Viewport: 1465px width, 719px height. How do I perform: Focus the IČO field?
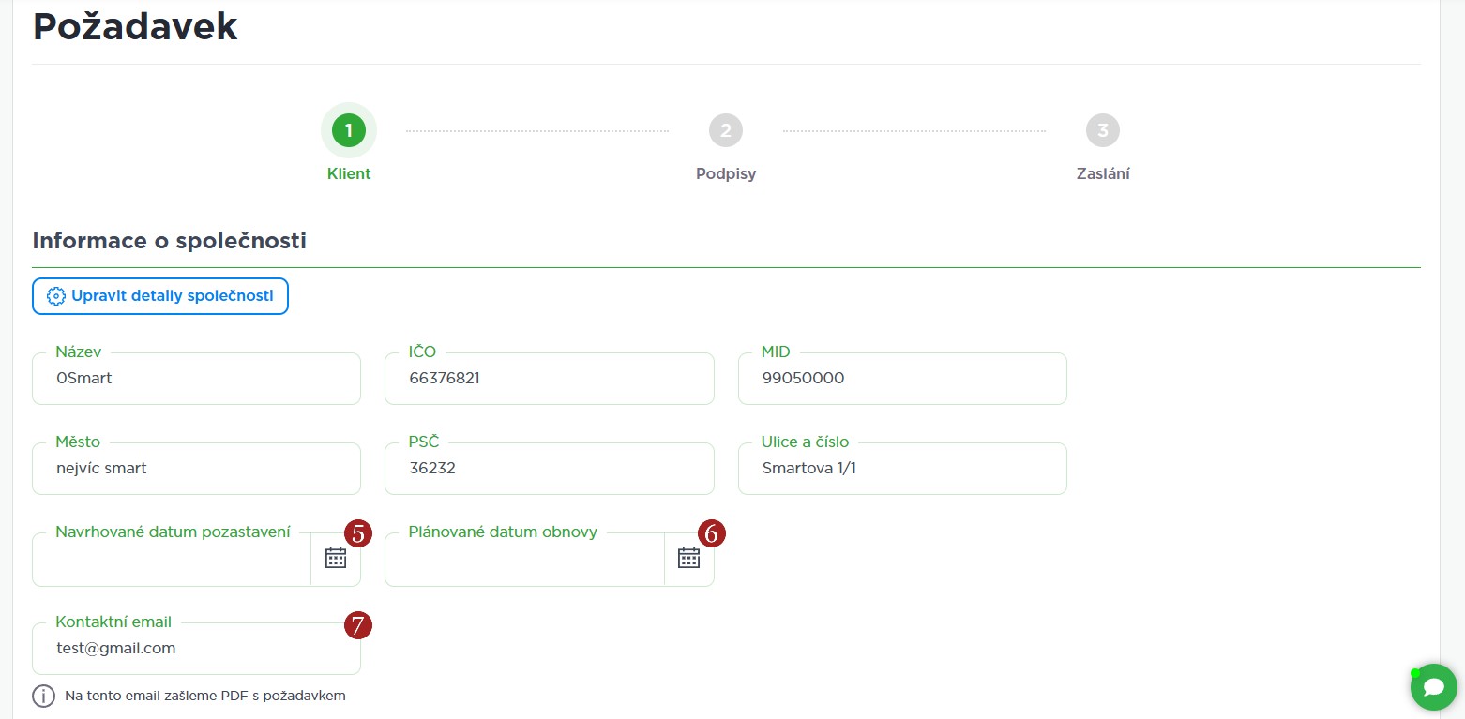click(x=549, y=379)
